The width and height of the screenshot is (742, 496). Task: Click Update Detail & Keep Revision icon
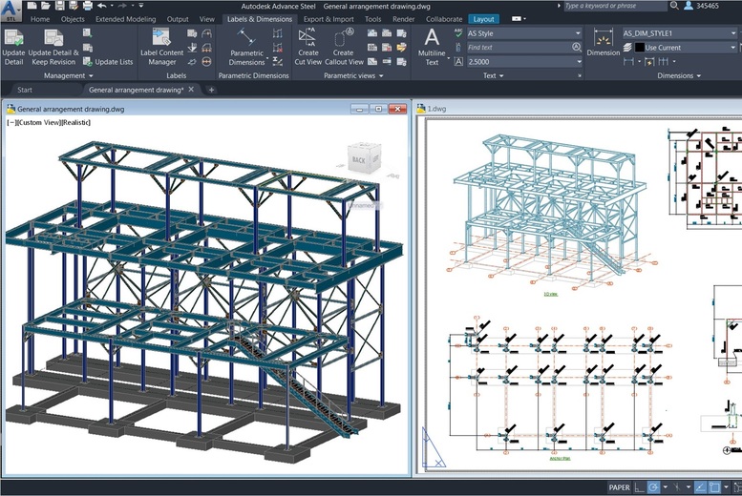click(53, 48)
